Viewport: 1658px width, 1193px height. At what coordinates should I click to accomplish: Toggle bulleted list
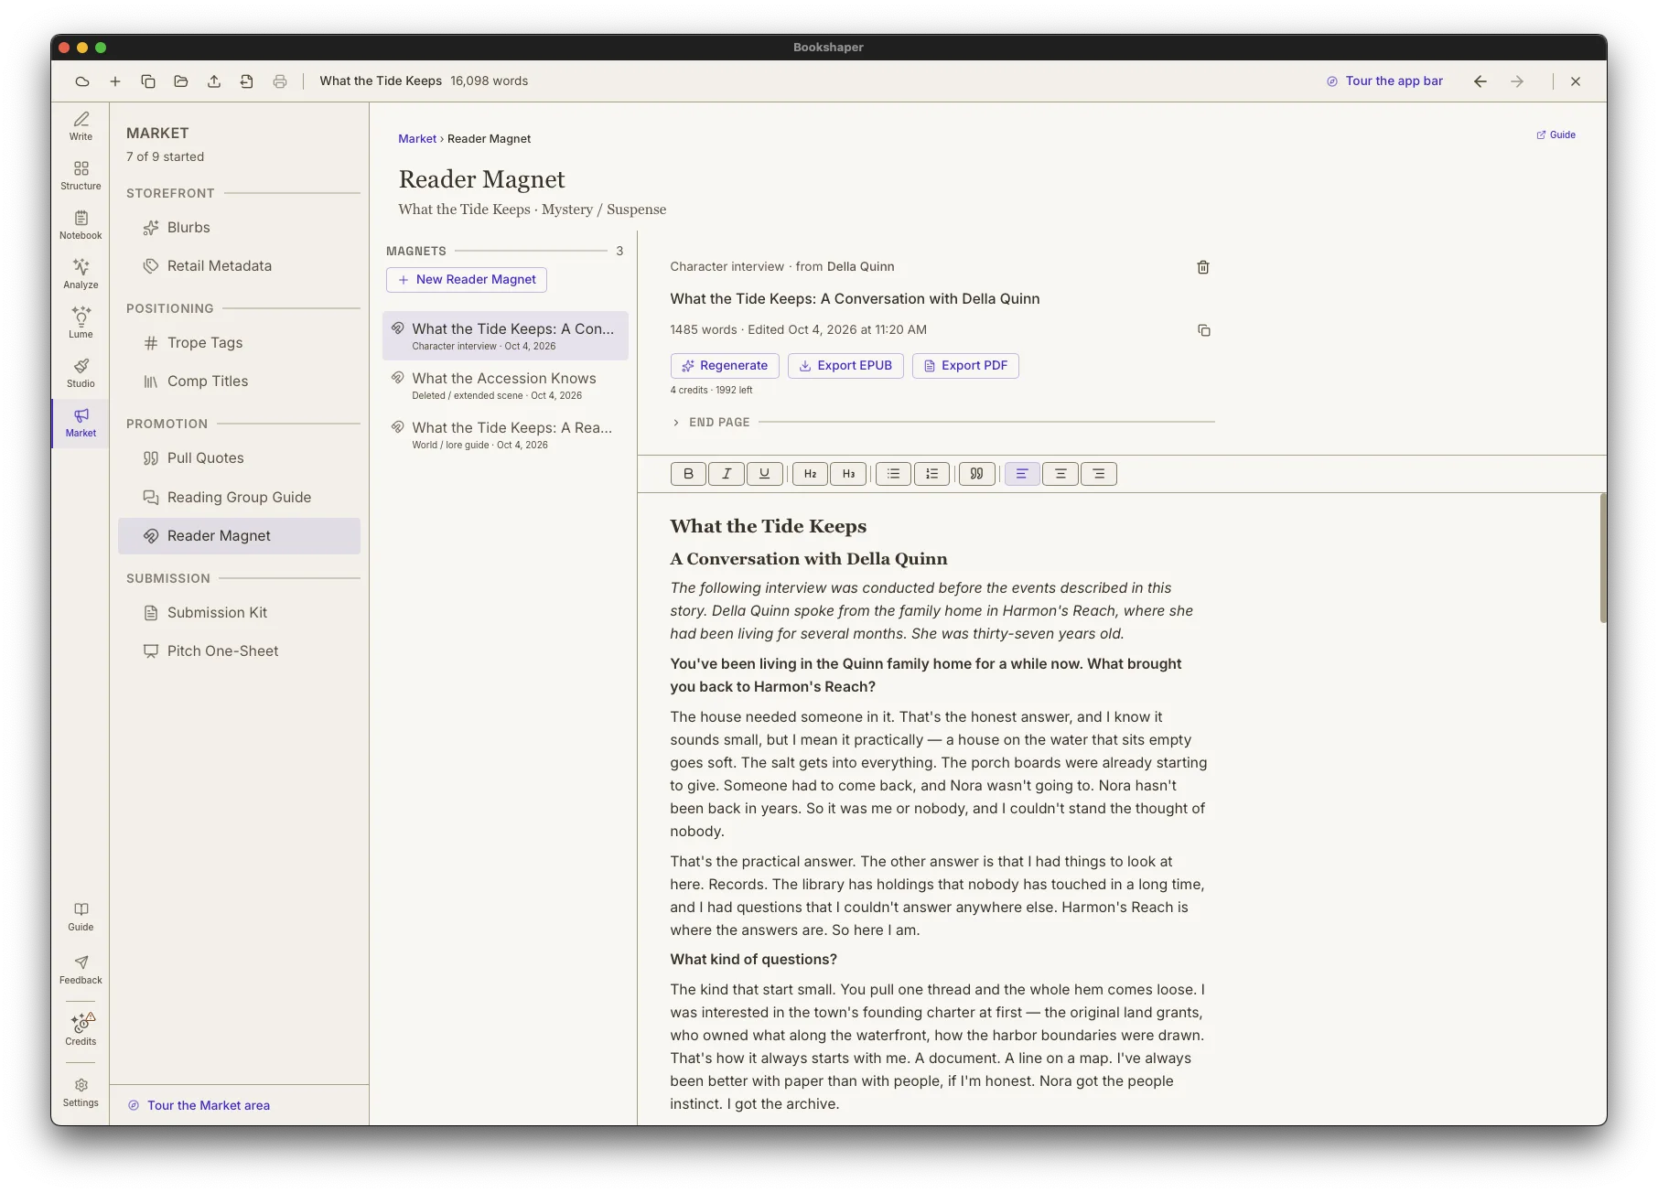point(893,474)
